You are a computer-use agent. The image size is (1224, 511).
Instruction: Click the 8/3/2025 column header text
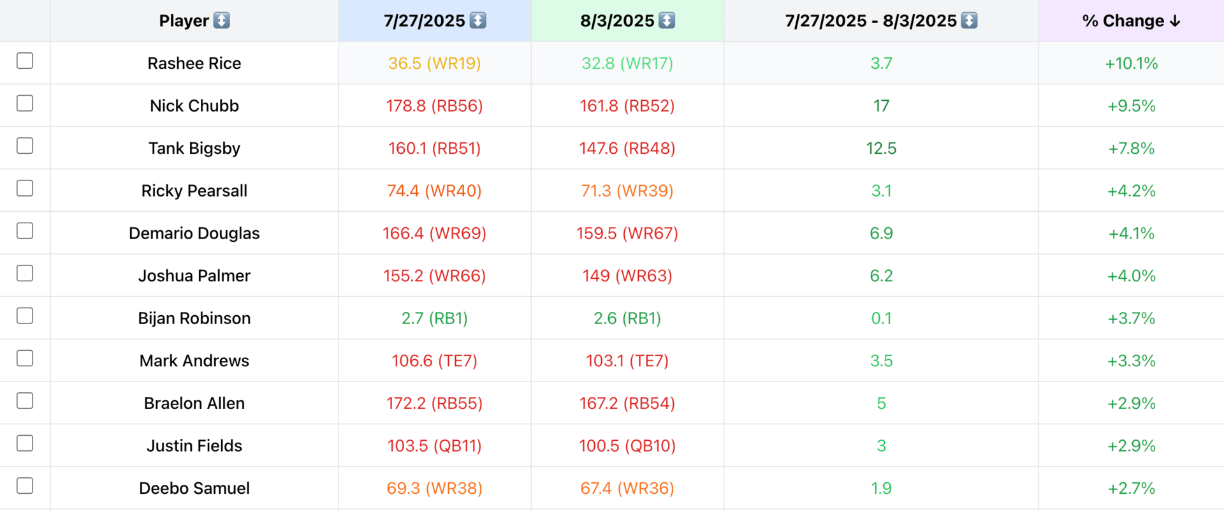pos(616,21)
